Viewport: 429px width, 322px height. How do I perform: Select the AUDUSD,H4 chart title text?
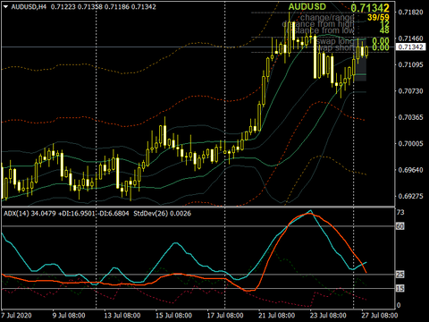(x=29, y=7)
